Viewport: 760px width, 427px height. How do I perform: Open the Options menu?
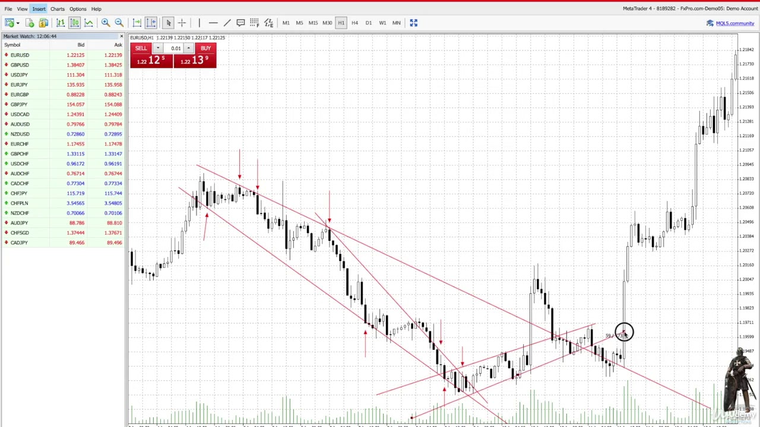[x=77, y=9]
